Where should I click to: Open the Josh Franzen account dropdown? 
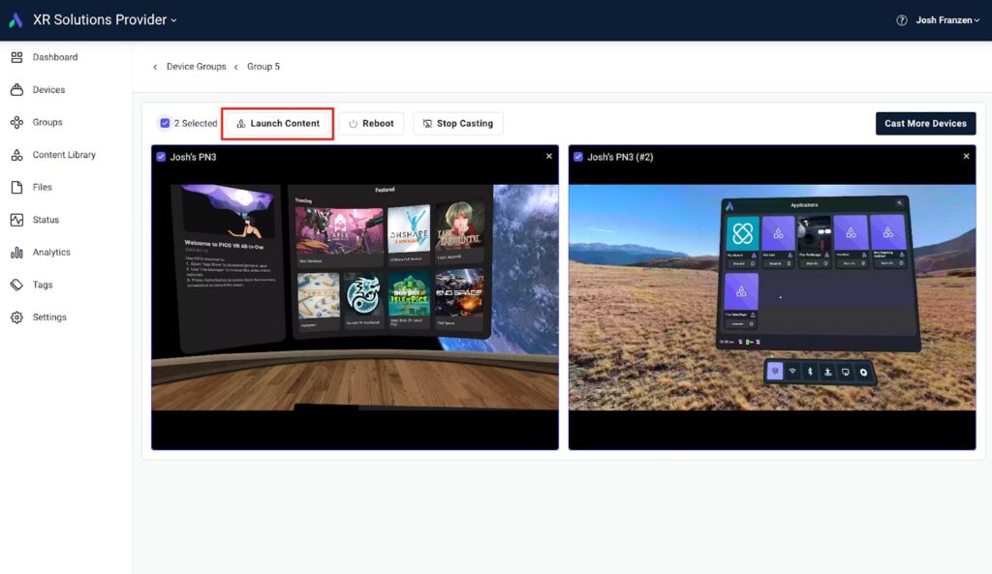(945, 19)
